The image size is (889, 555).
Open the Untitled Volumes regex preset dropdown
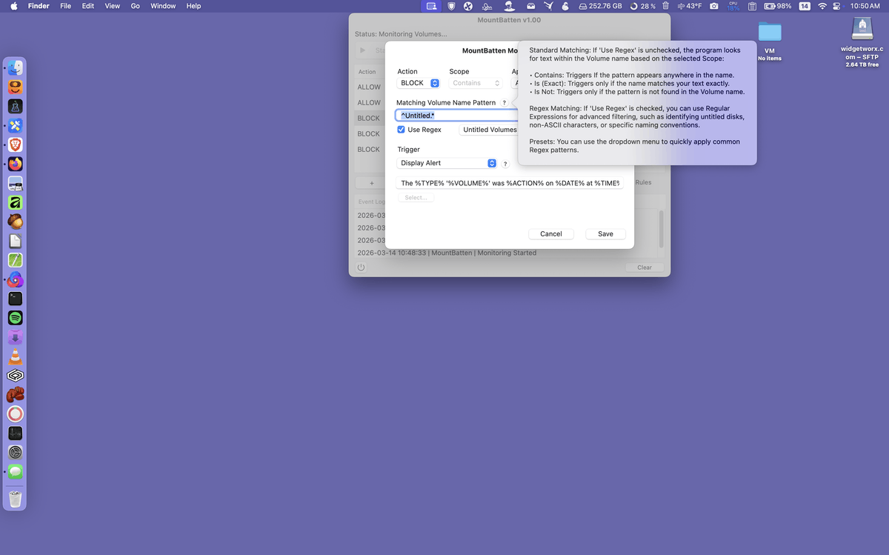click(490, 130)
